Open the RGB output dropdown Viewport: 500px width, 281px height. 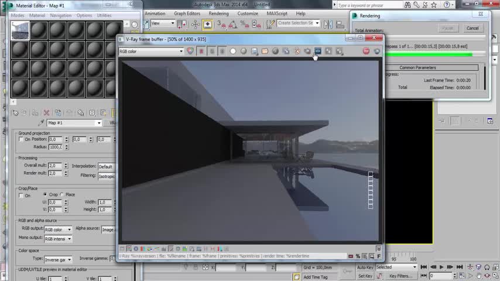coord(58,229)
